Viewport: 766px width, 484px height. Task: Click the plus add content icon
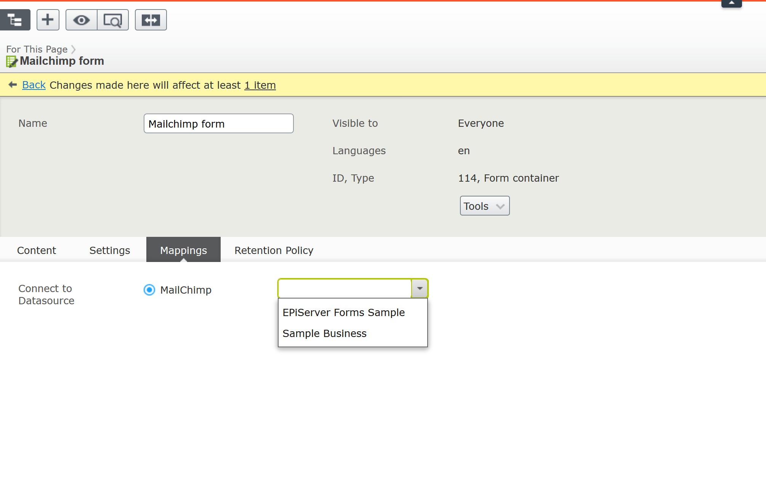[48, 20]
